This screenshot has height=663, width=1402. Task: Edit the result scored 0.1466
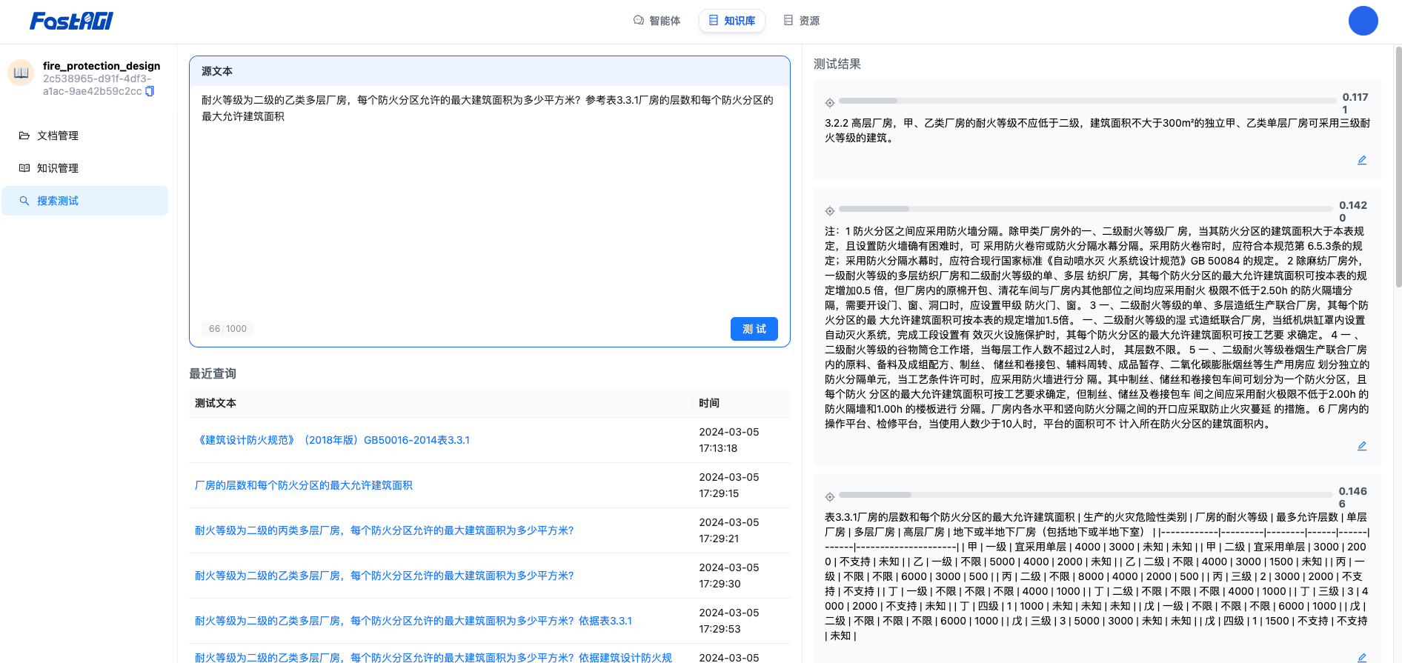[x=1362, y=658]
